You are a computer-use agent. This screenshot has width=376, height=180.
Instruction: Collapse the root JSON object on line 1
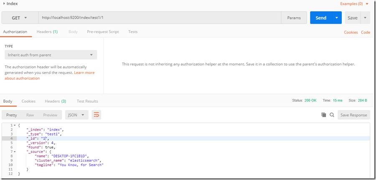point(15,125)
